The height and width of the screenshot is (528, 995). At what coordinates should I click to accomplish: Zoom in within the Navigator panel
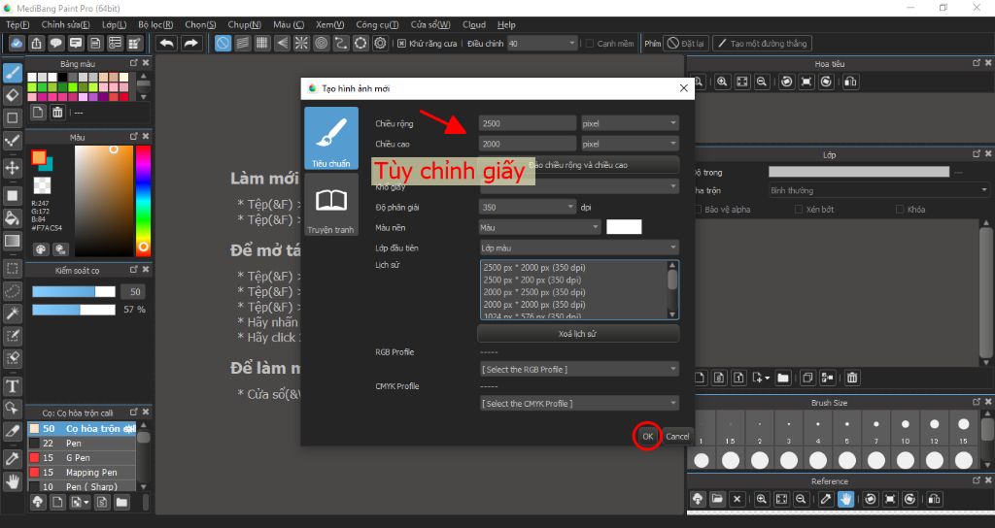722,82
